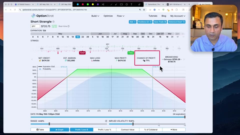Select Profit / Loss % display mode

[105, 130]
